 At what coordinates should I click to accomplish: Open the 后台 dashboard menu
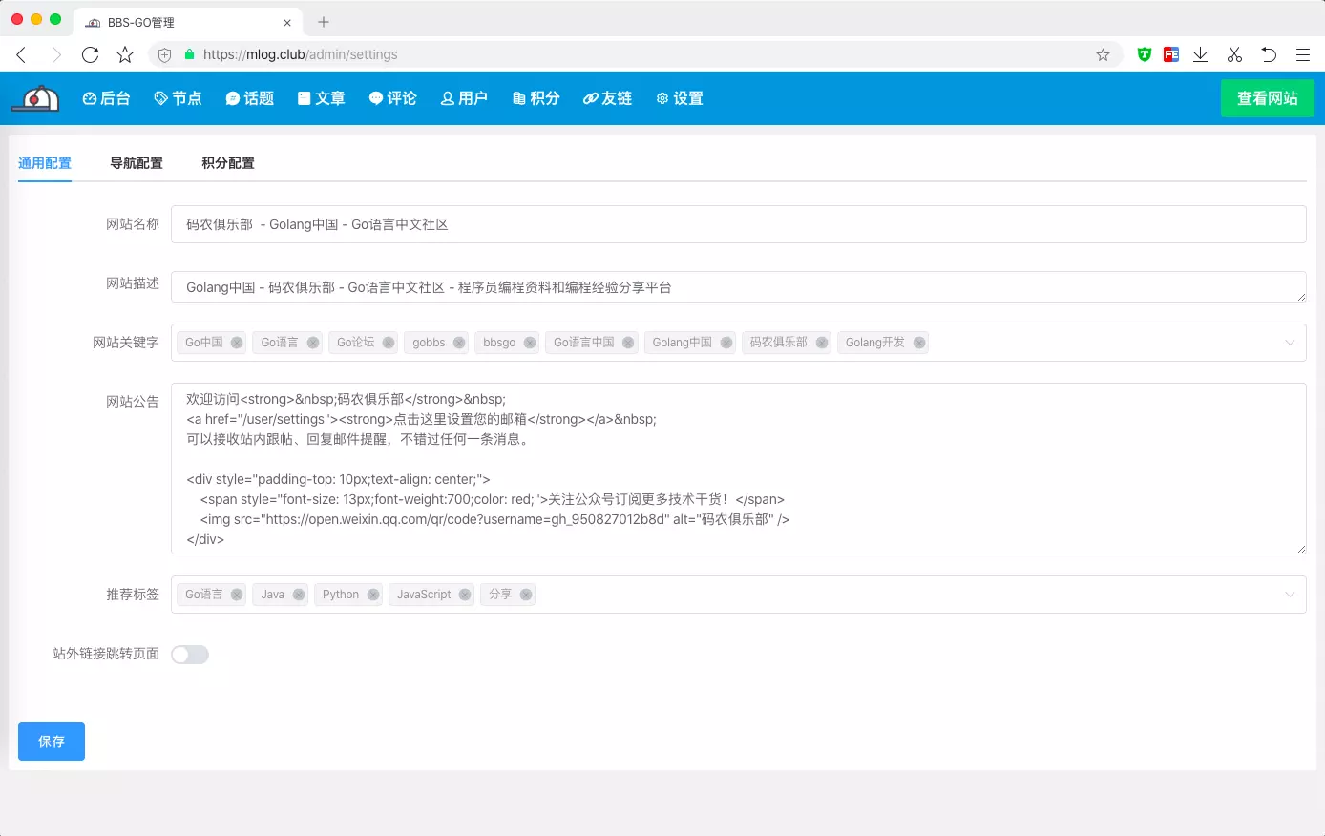[106, 98]
